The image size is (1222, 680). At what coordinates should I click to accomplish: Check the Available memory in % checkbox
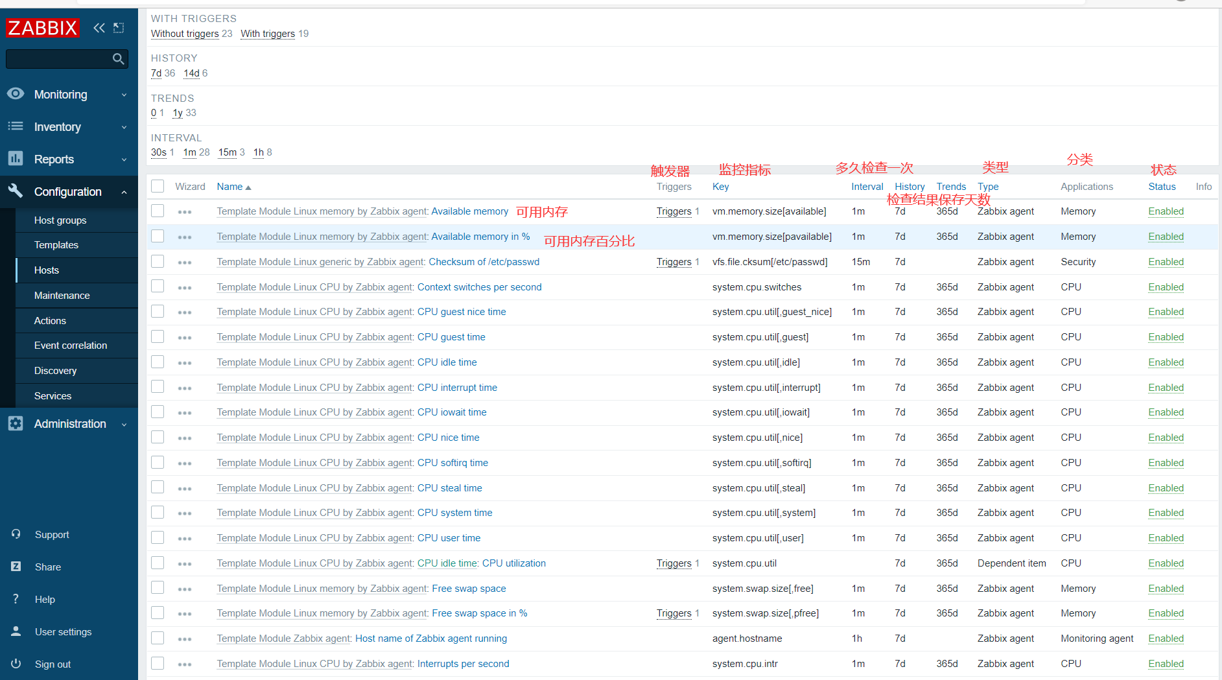(x=158, y=236)
